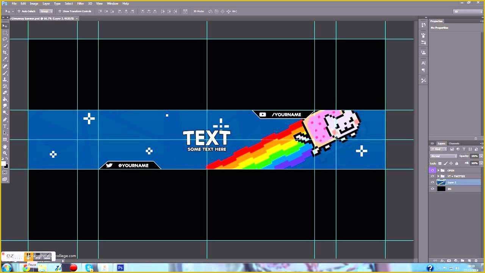Select the Hand tool
Screen dimensions: 485x273
pyautogui.click(x=5, y=146)
